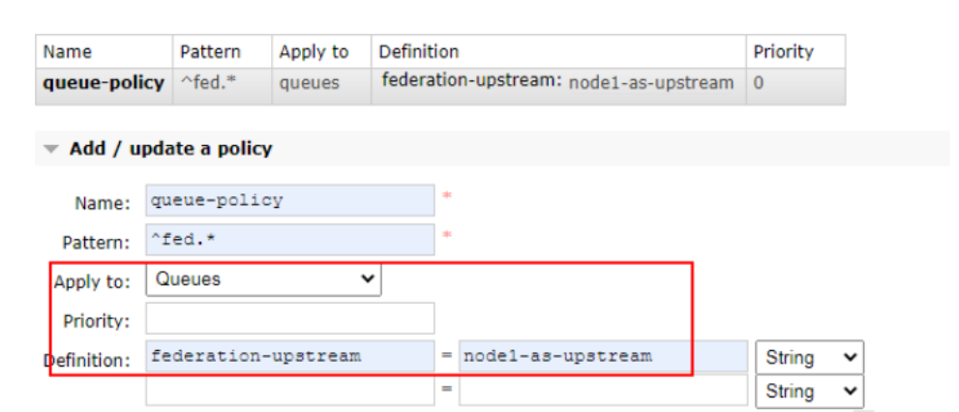
Task: Click the queues cell in policy row
Action: tap(310, 83)
